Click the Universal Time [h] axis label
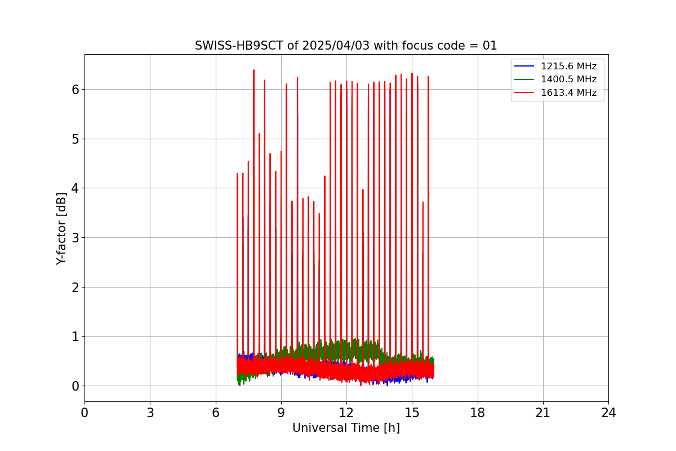Image resolution: width=676 pixels, height=451 pixels. click(x=346, y=428)
